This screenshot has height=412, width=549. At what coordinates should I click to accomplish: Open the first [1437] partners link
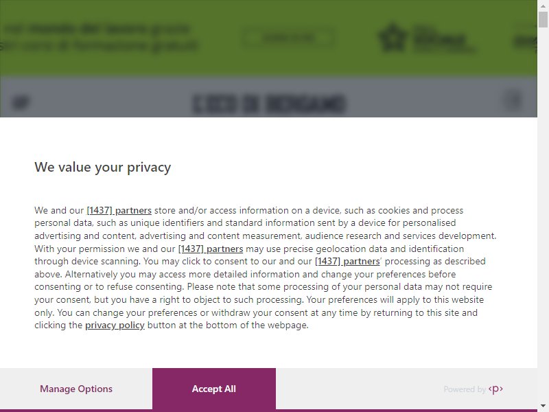(119, 210)
